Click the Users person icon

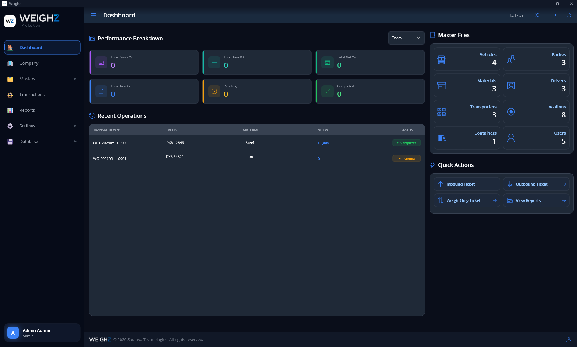[511, 138]
